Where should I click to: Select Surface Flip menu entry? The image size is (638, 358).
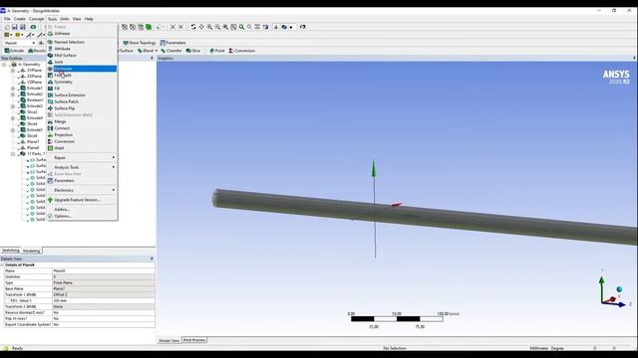[x=82, y=108]
